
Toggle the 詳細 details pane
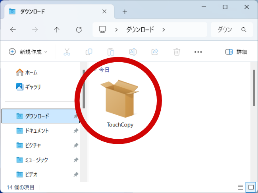click(x=236, y=52)
